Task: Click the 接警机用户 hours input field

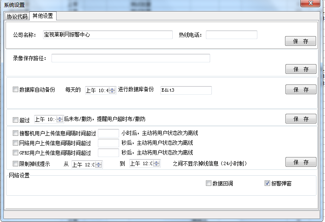Action: (108, 133)
